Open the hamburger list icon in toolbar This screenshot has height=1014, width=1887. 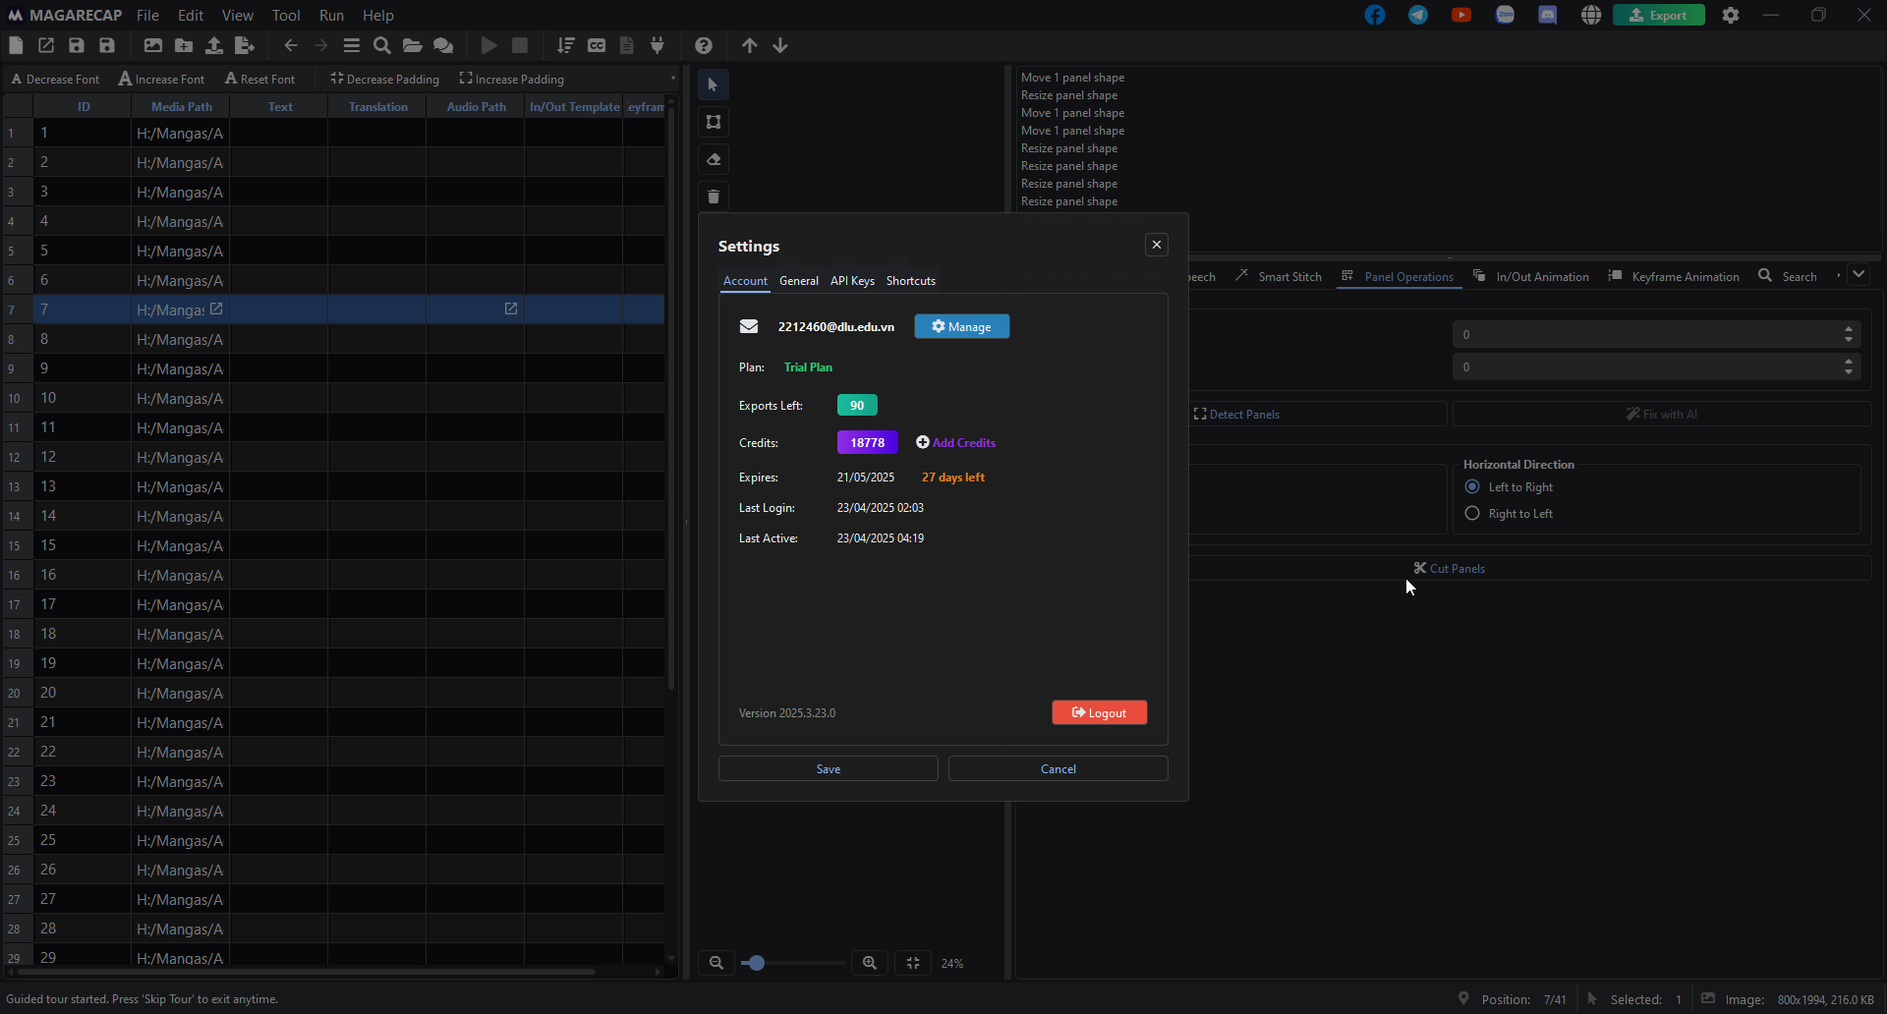coord(352,45)
